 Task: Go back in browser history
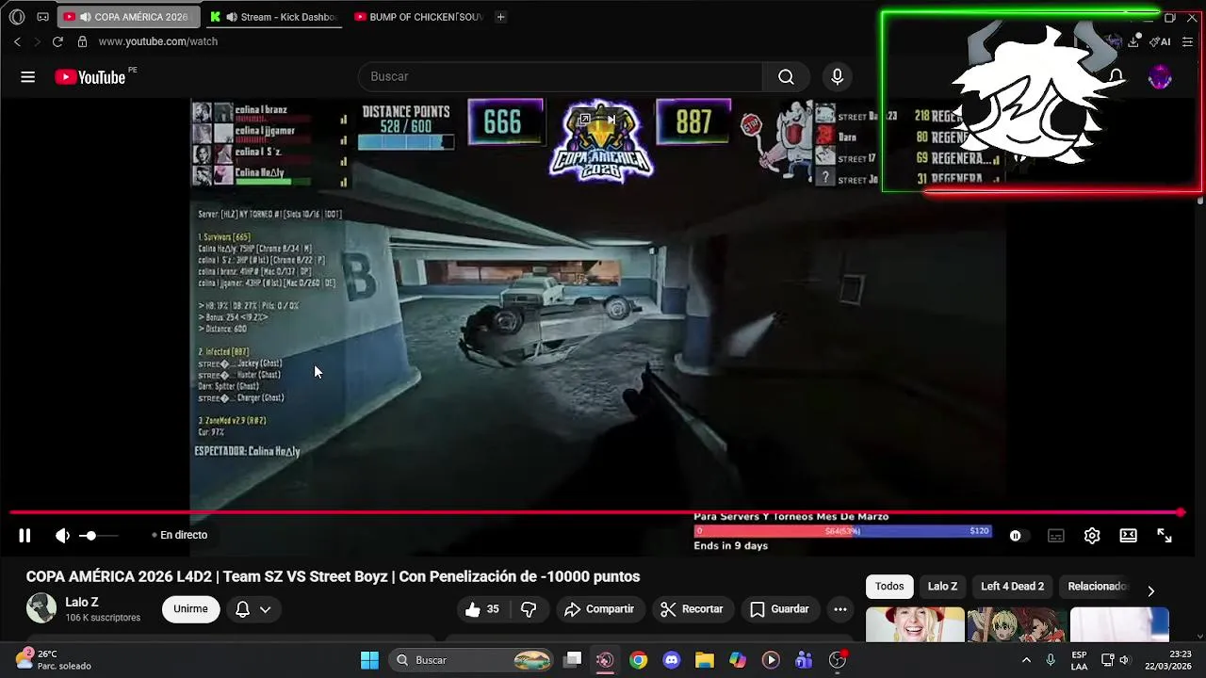click(17, 41)
